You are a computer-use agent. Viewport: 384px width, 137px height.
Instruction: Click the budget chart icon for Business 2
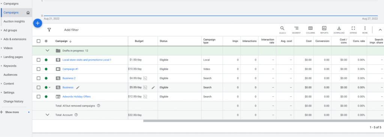point(145,78)
